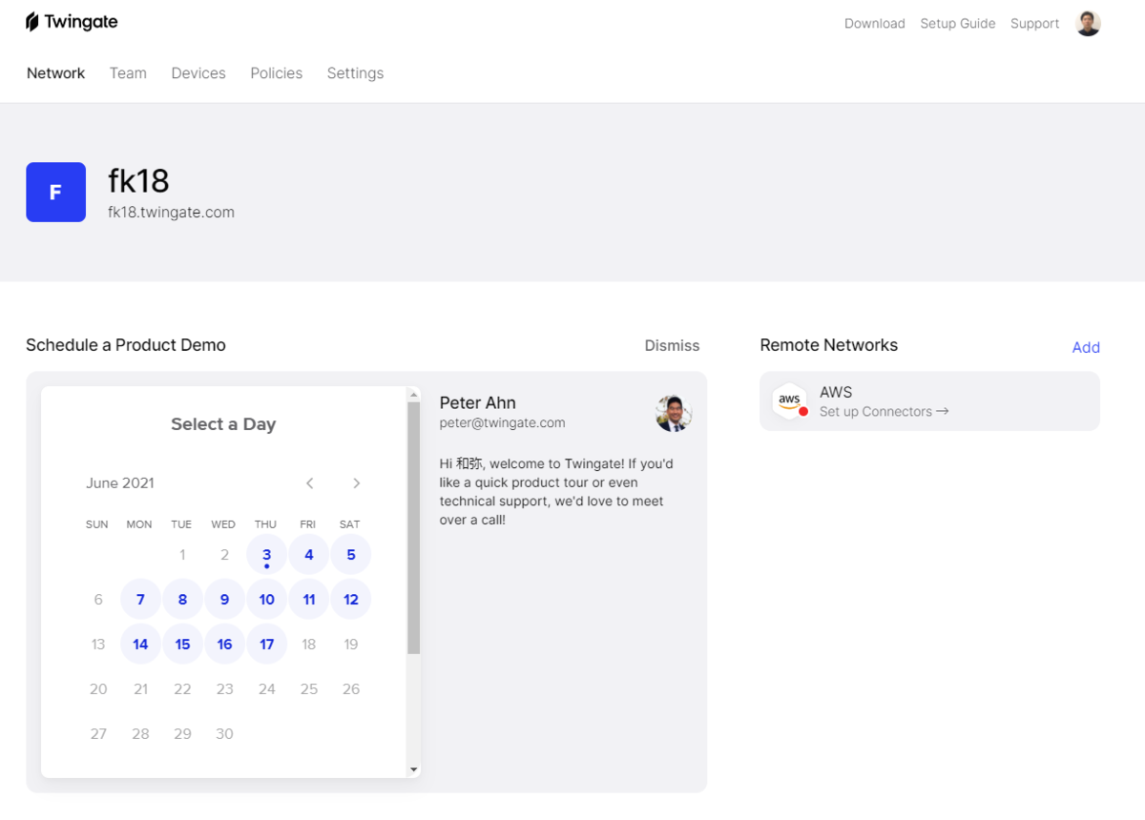The height and width of the screenshot is (820, 1145).
Task: Click the disabled date 18
Action: point(309,645)
